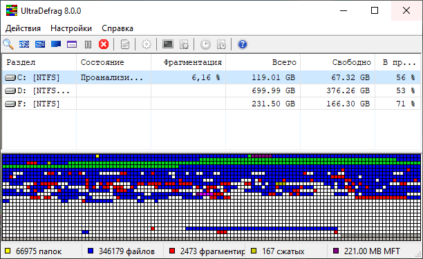This screenshot has width=423, height=259.
Task: Click the 699.99 GB total size cell
Action: pyautogui.click(x=273, y=90)
